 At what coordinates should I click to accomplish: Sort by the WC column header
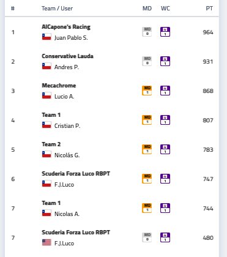[x=165, y=9]
